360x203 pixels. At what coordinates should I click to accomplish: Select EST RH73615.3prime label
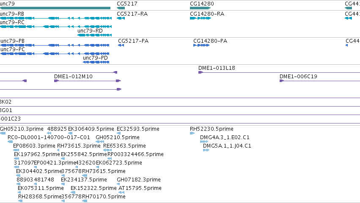pyautogui.click(x=79, y=146)
